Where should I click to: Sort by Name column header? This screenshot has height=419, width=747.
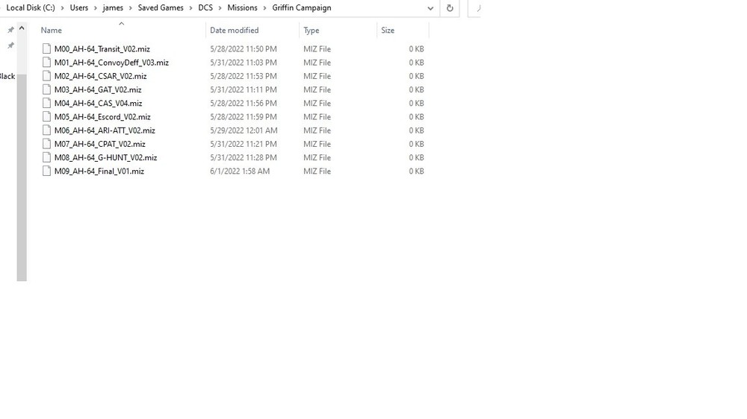[x=52, y=30]
